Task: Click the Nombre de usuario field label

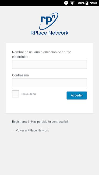Action: (42, 54)
